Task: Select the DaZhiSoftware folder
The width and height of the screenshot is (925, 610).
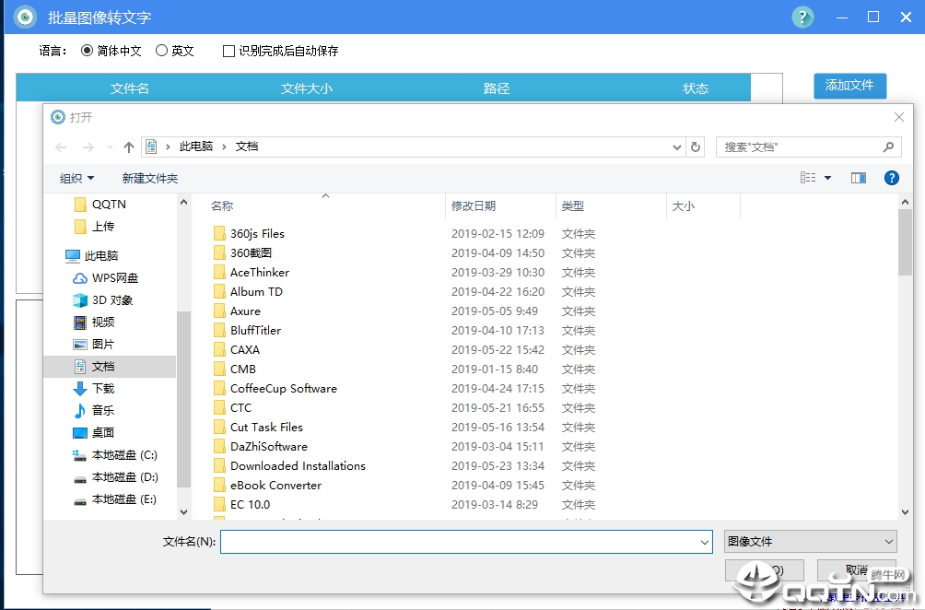Action: (x=268, y=447)
